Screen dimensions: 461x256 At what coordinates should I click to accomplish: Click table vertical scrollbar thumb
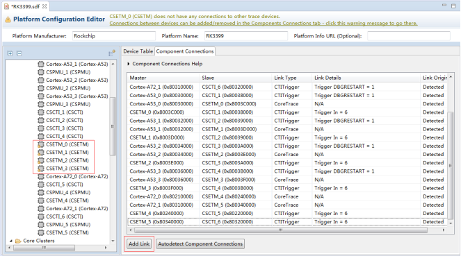click(450, 165)
